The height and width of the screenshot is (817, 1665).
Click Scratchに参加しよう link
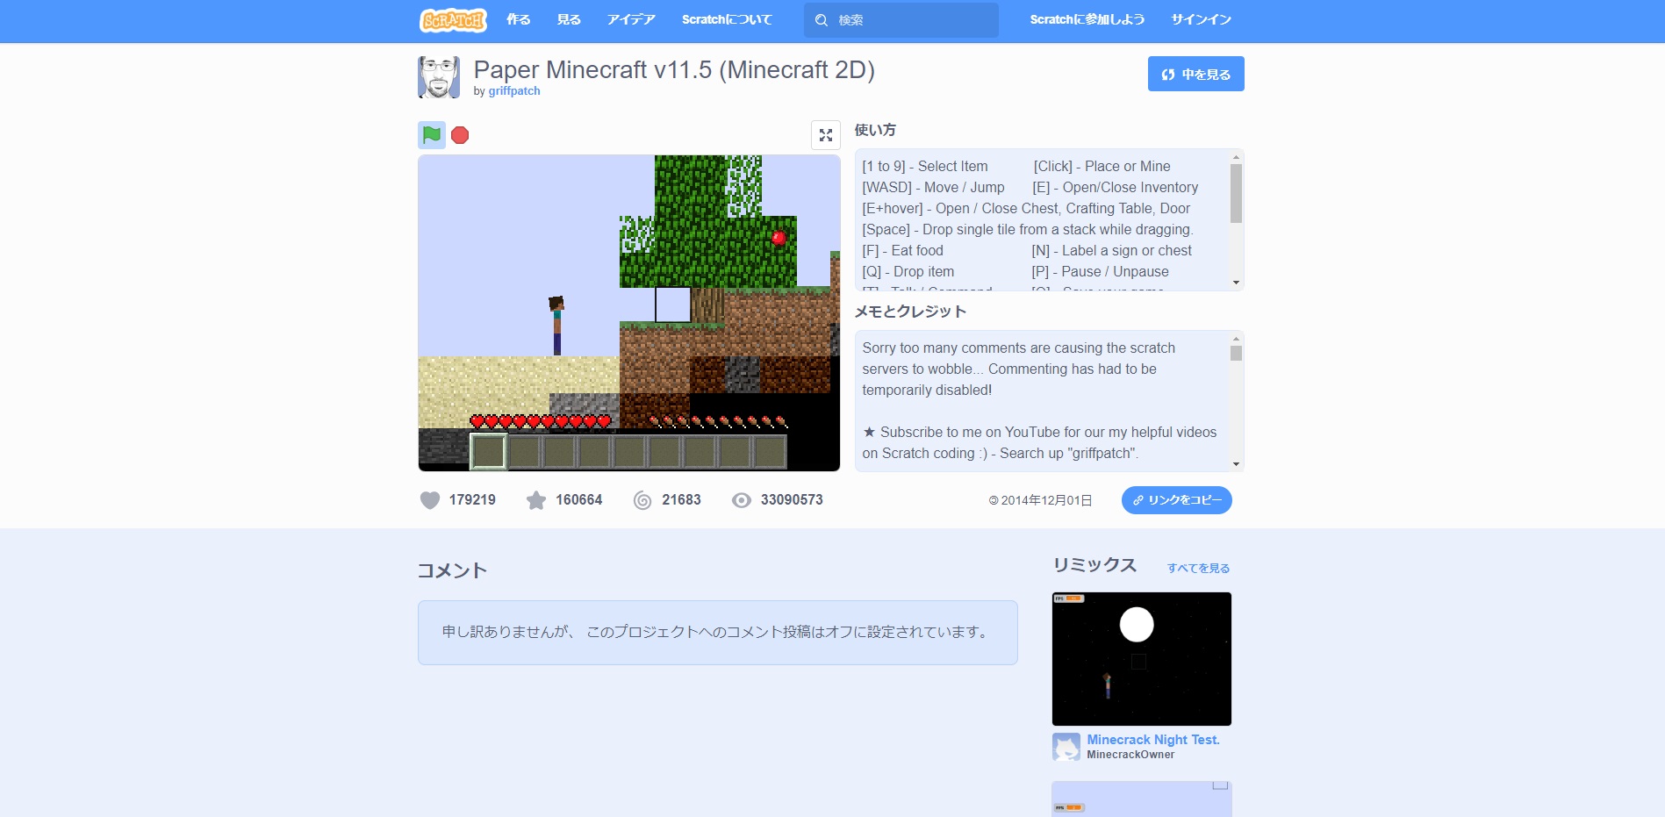[1087, 19]
